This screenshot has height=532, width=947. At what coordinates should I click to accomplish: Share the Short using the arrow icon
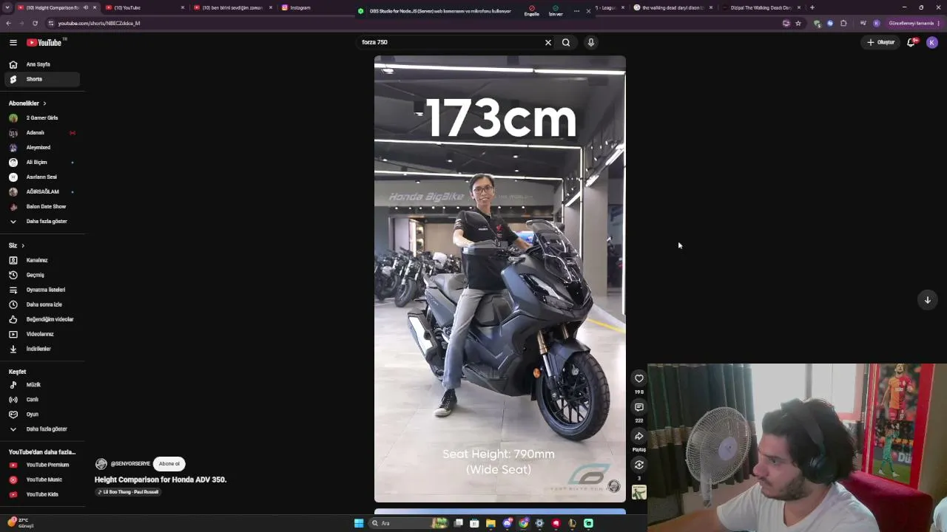coord(639,437)
